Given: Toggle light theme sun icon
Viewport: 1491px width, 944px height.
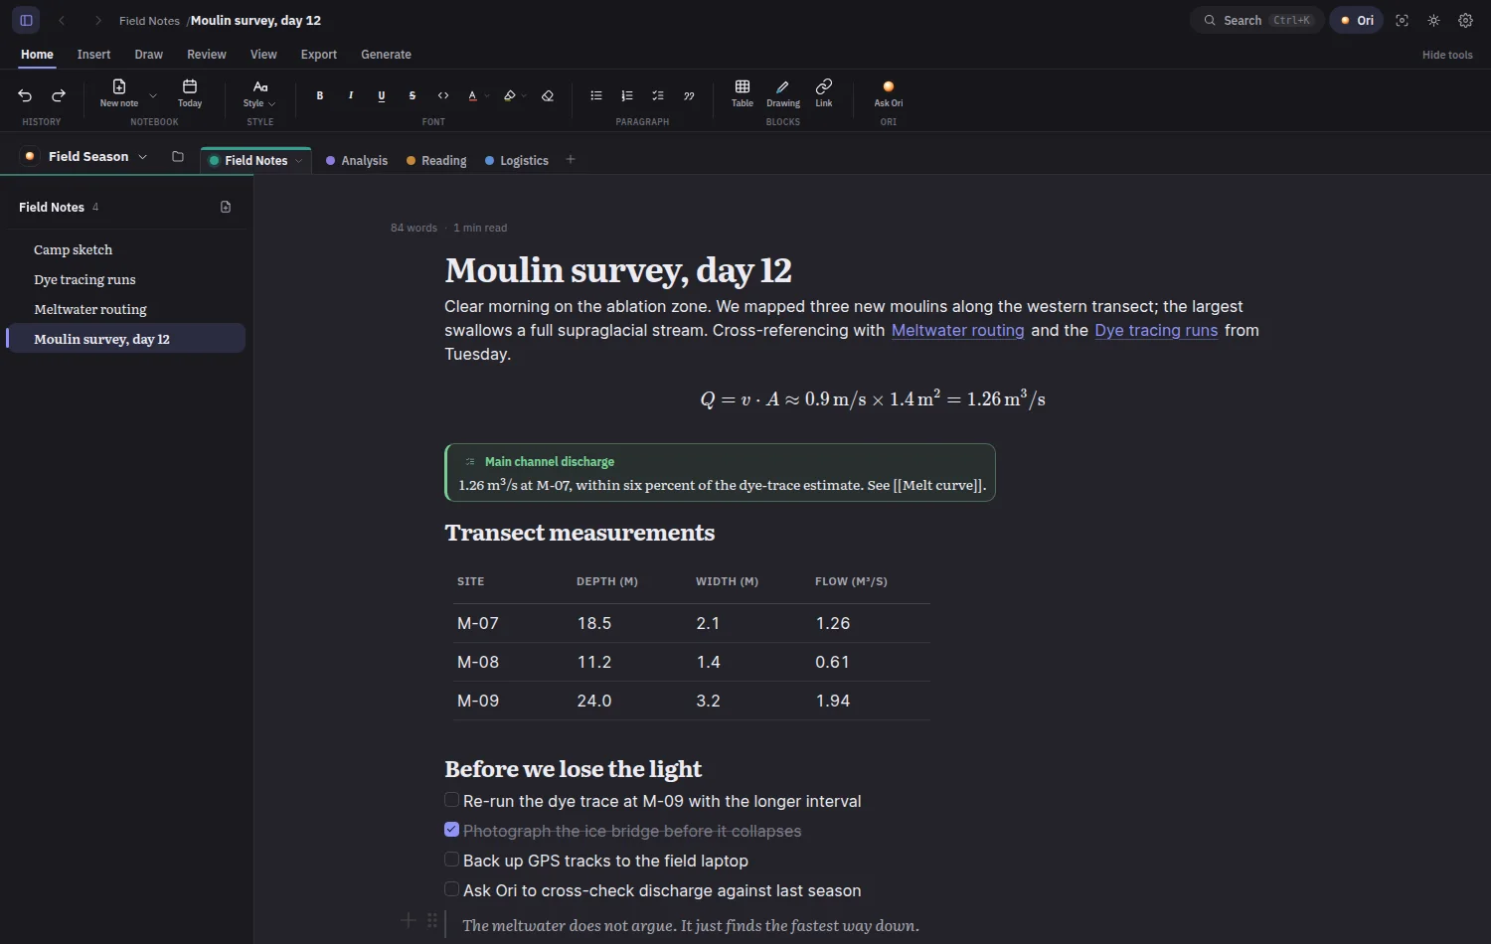Looking at the screenshot, I should pyautogui.click(x=1434, y=20).
